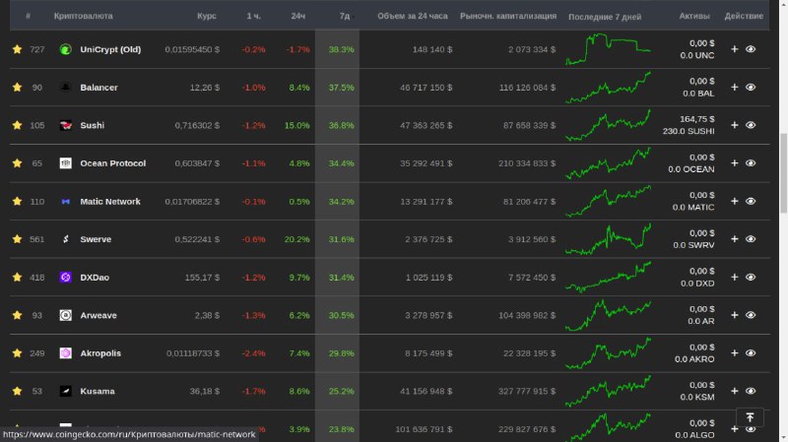788x442 pixels.
Task: Toggle eye icon on Sushi row
Action: tap(751, 125)
